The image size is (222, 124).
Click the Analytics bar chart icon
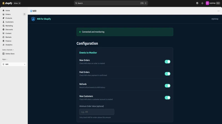3,45
